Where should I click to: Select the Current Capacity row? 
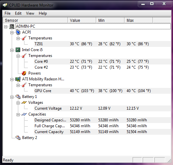(102, 132)
